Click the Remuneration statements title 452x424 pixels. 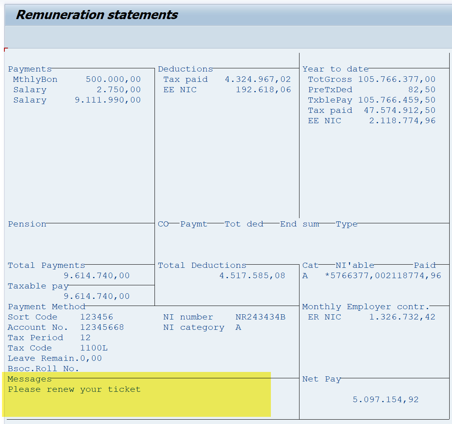(97, 15)
